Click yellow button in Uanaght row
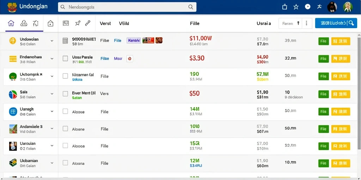361x180 pixels. click(x=341, y=111)
